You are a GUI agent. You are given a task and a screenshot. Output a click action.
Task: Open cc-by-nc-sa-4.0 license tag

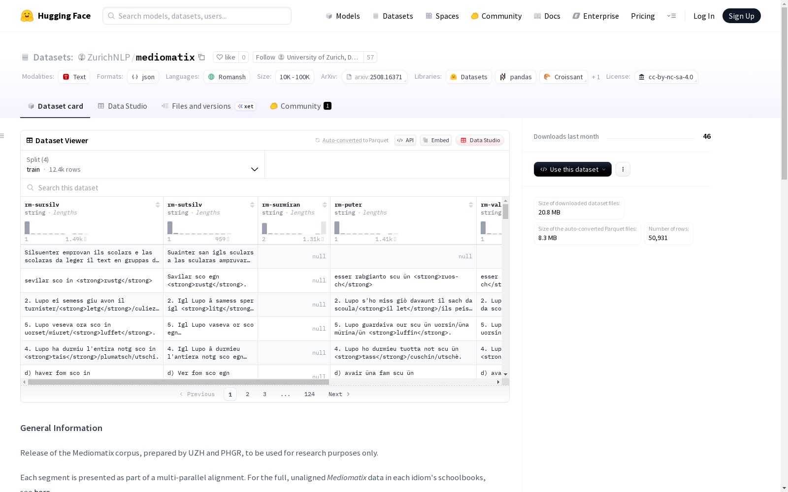666,77
